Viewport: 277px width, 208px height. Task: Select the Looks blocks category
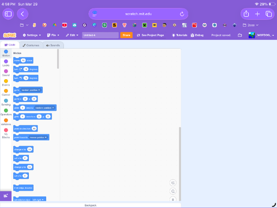[6, 63]
